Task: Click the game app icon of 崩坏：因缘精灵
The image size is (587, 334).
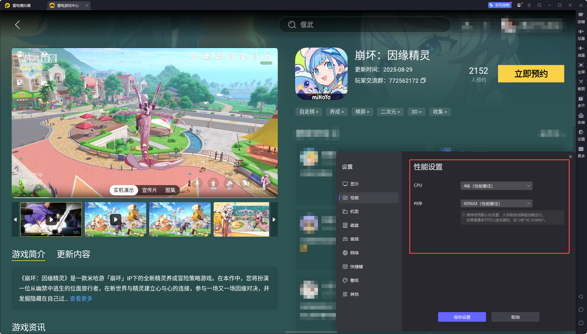Action: click(x=321, y=74)
